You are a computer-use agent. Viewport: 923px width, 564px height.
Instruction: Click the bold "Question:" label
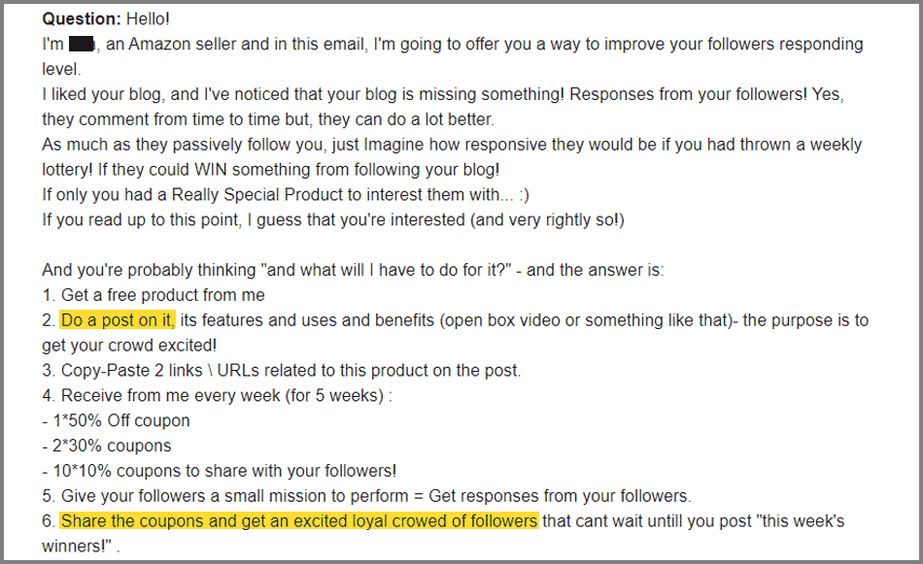coord(82,18)
